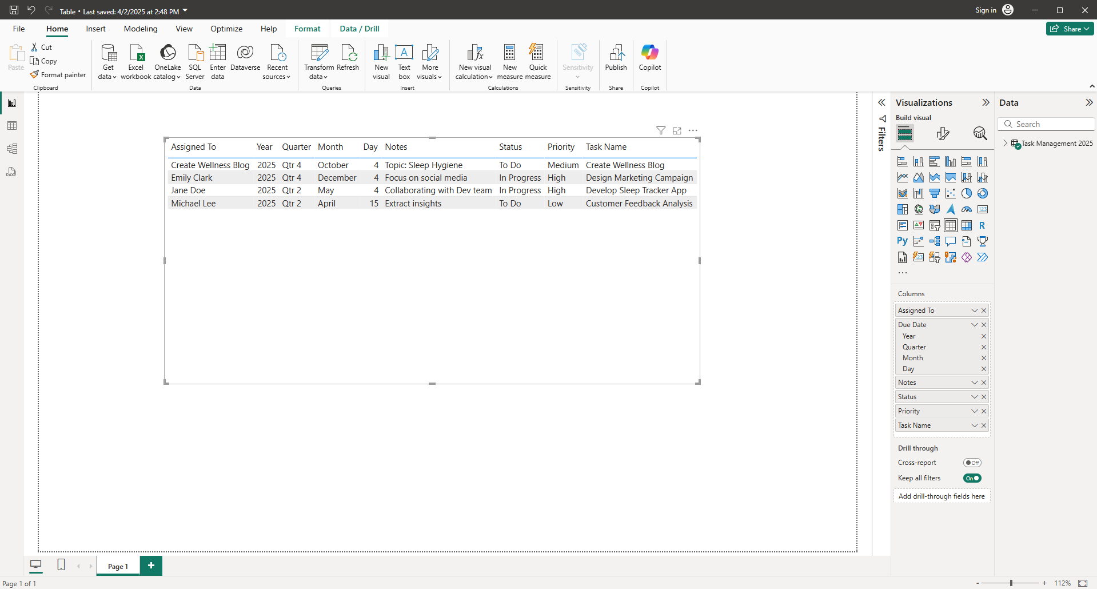Toggle Cross-report drill through switch
This screenshot has width=1097, height=589.
click(972, 463)
